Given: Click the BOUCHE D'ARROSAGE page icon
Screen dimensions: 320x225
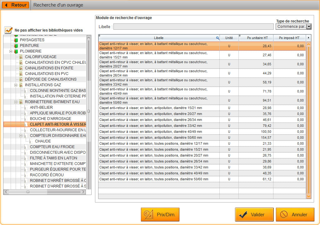Looking at the screenshot, I should tap(26, 119).
